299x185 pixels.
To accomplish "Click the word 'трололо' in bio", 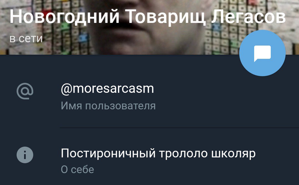I will pos(183,154).
